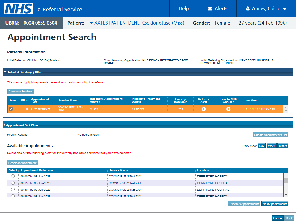
Task: Go to Next Appointments
Action: click(275, 204)
